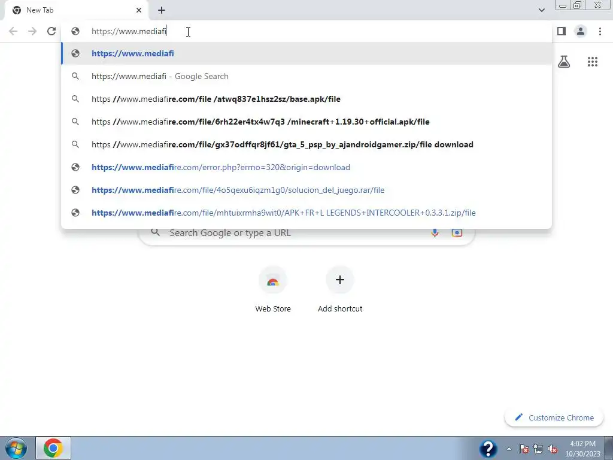Image resolution: width=613 pixels, height=460 pixels.
Task: Select the top https://www.mediafi suggestion
Action: click(x=306, y=53)
